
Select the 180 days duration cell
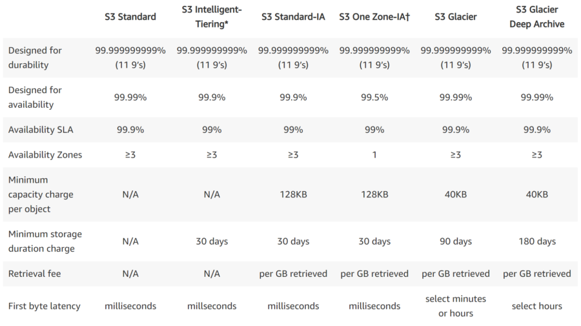(x=537, y=241)
